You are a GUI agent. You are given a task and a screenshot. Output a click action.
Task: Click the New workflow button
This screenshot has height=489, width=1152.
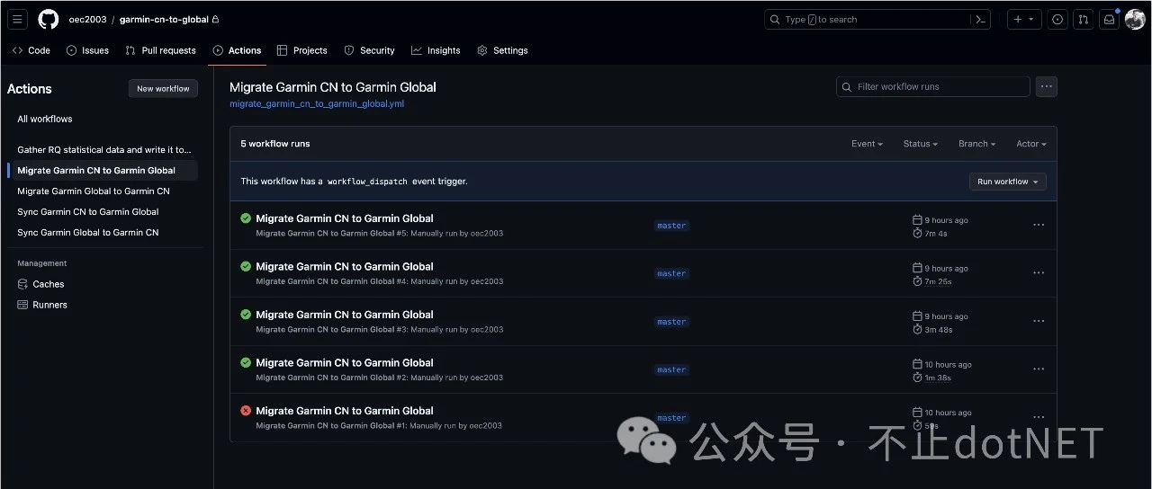[163, 88]
